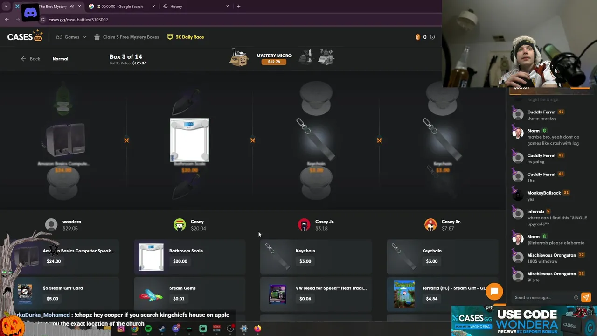Open Firefox from the taskbar
This screenshot has height=336, width=597.
click(257, 329)
